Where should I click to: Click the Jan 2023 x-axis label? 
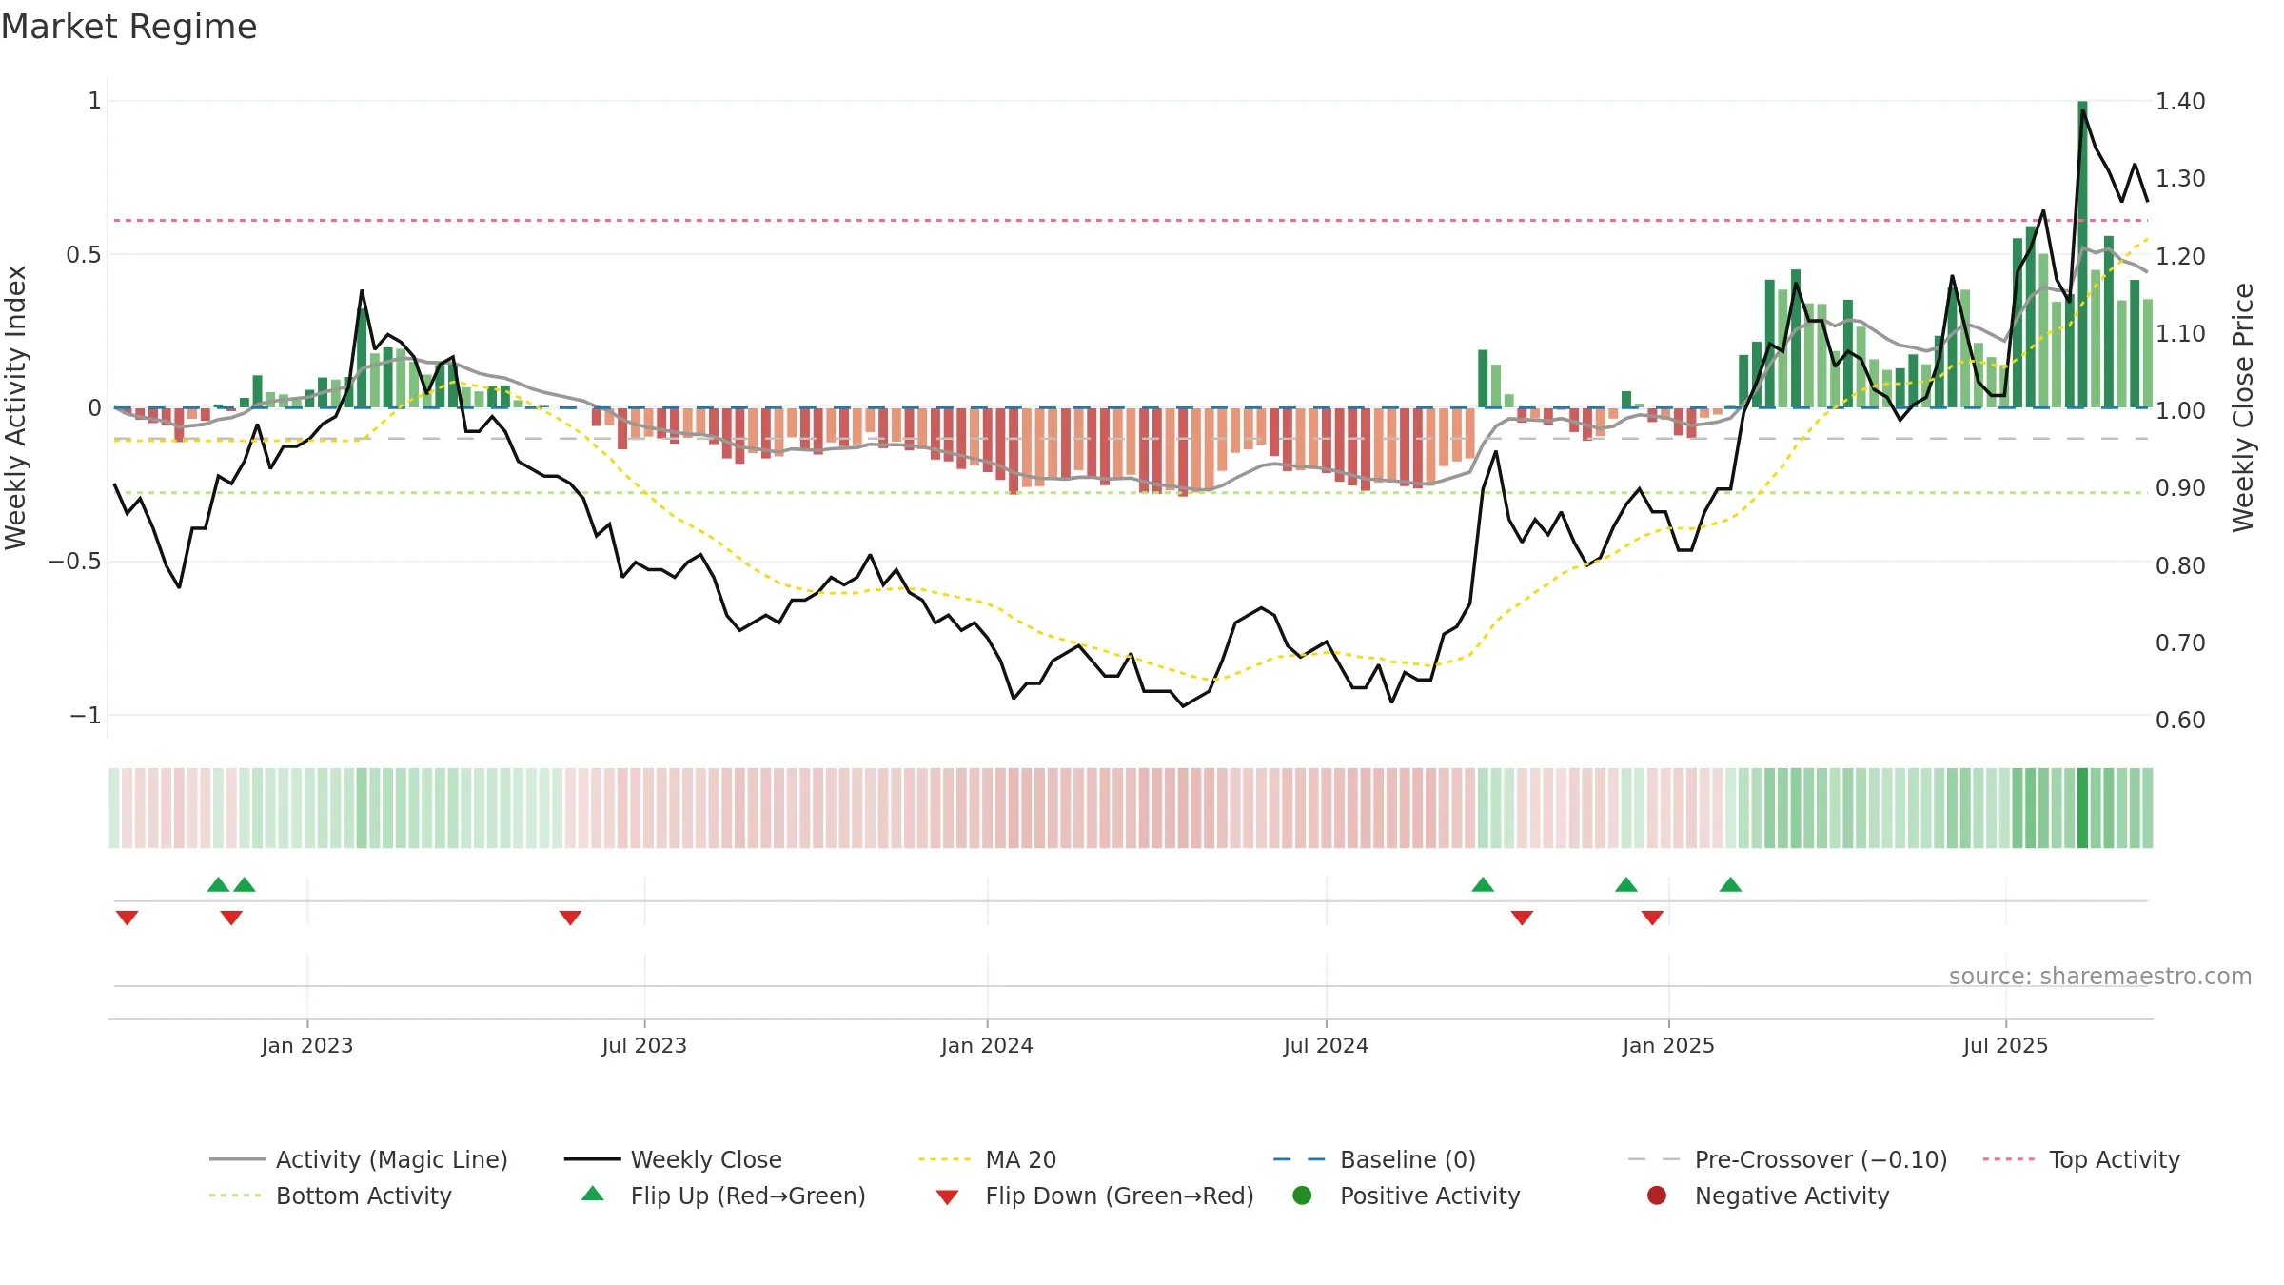pos(307,1046)
